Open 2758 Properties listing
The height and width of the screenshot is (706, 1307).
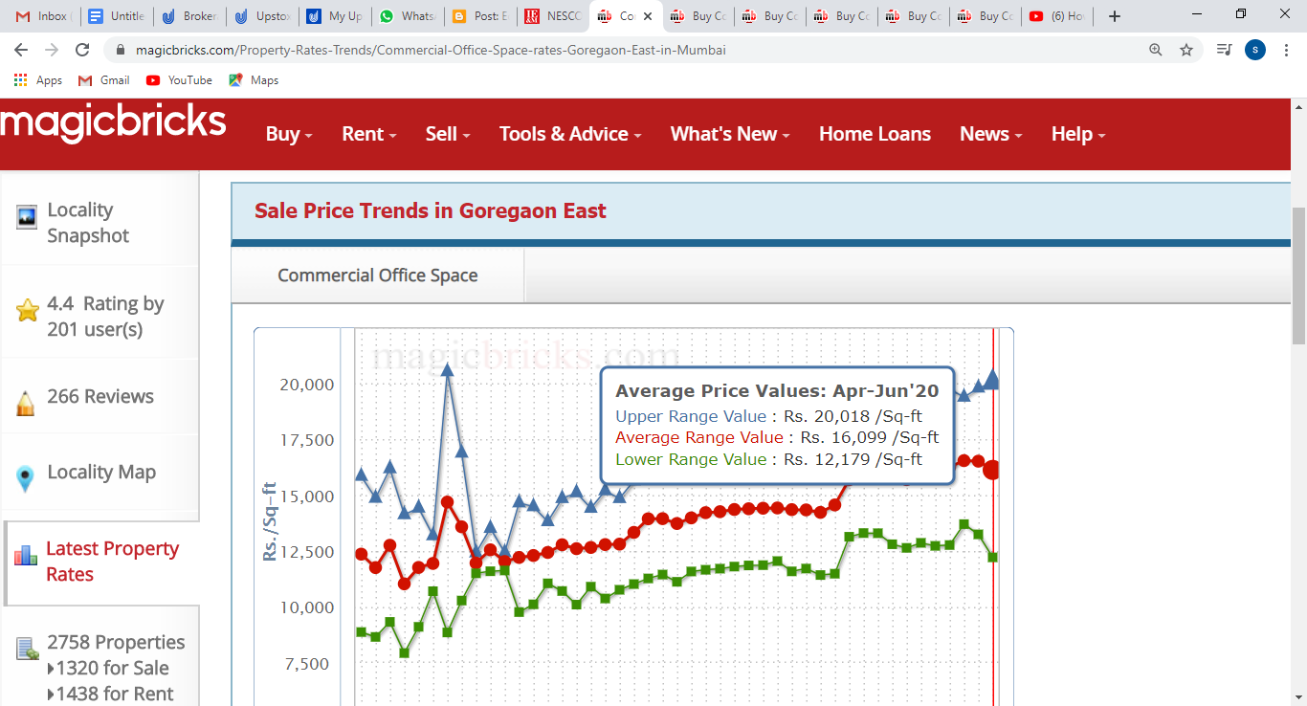click(116, 642)
